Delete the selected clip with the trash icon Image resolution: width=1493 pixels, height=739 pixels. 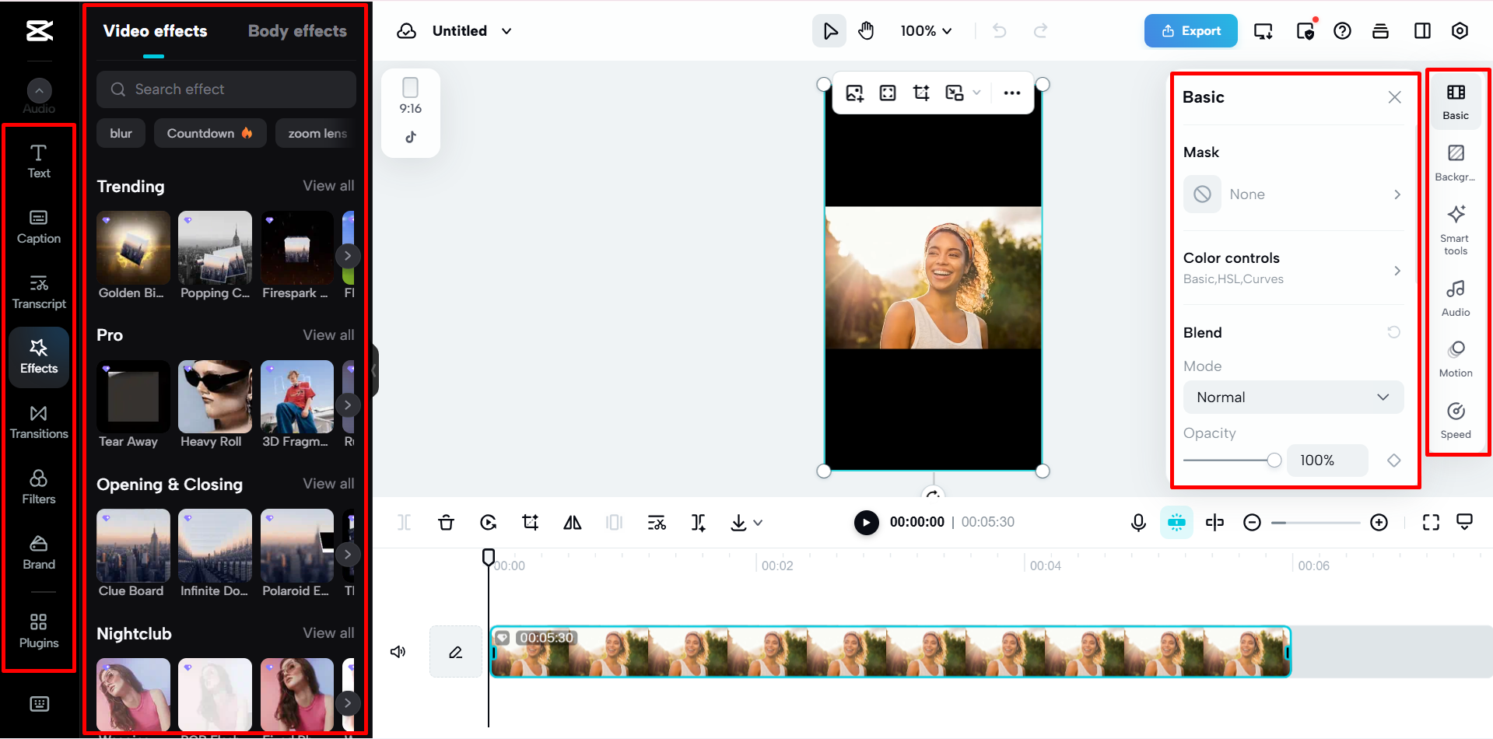coord(446,522)
